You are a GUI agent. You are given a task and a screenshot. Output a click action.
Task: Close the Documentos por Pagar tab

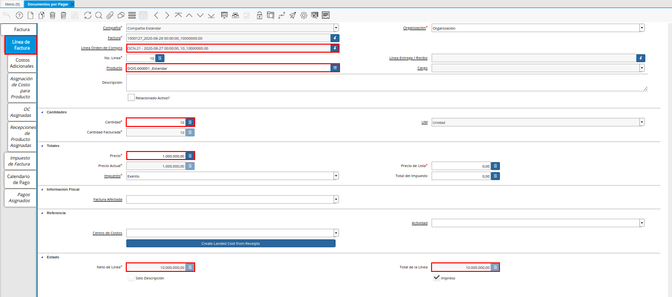[72, 4]
